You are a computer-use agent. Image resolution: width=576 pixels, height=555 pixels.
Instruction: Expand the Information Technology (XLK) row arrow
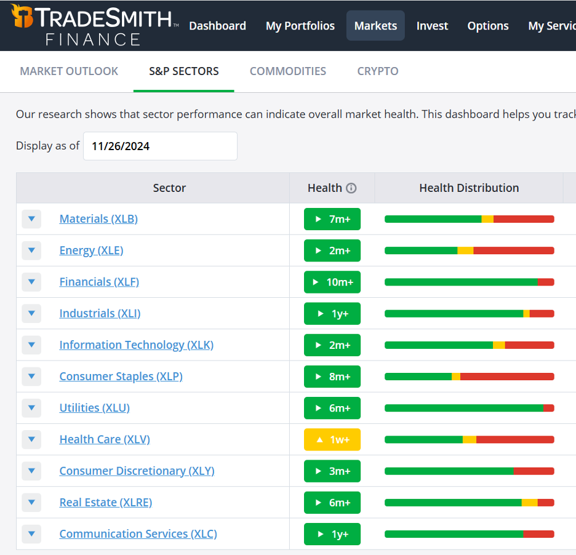[x=31, y=345]
